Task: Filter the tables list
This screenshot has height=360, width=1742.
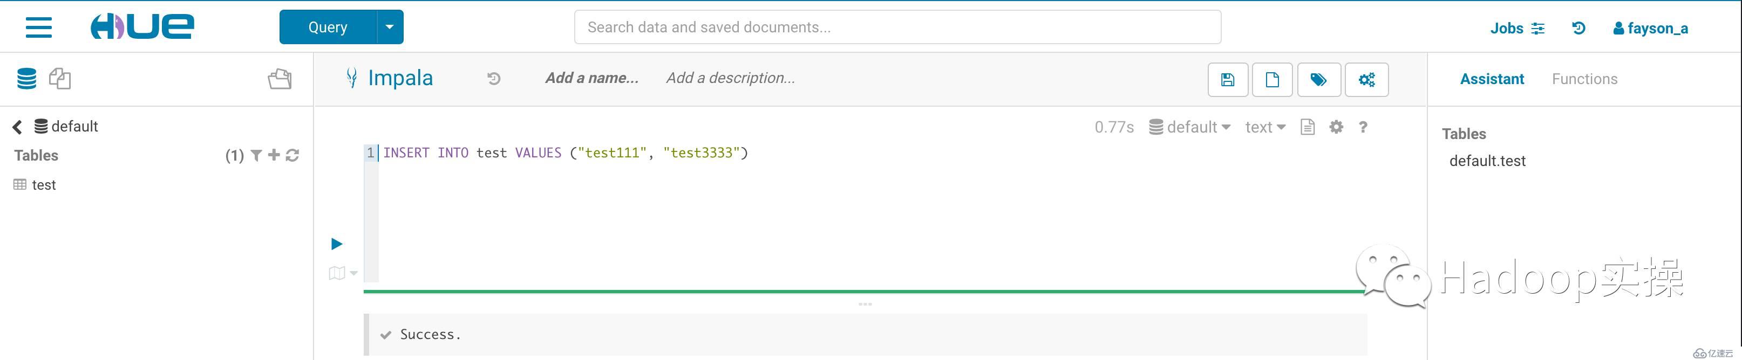Action: click(256, 155)
